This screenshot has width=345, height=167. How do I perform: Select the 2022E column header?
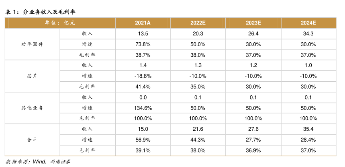point(198,23)
